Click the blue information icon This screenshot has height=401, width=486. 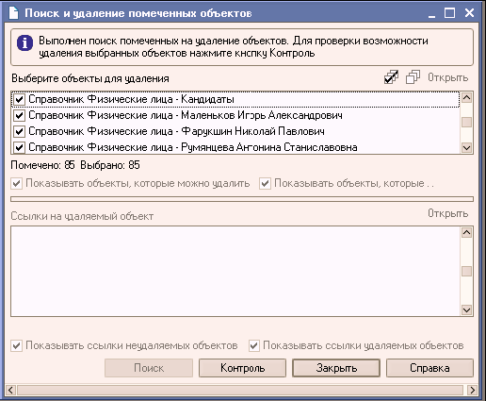24,42
